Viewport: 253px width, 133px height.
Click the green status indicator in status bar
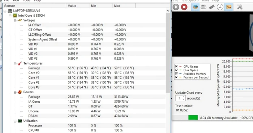point(193,117)
